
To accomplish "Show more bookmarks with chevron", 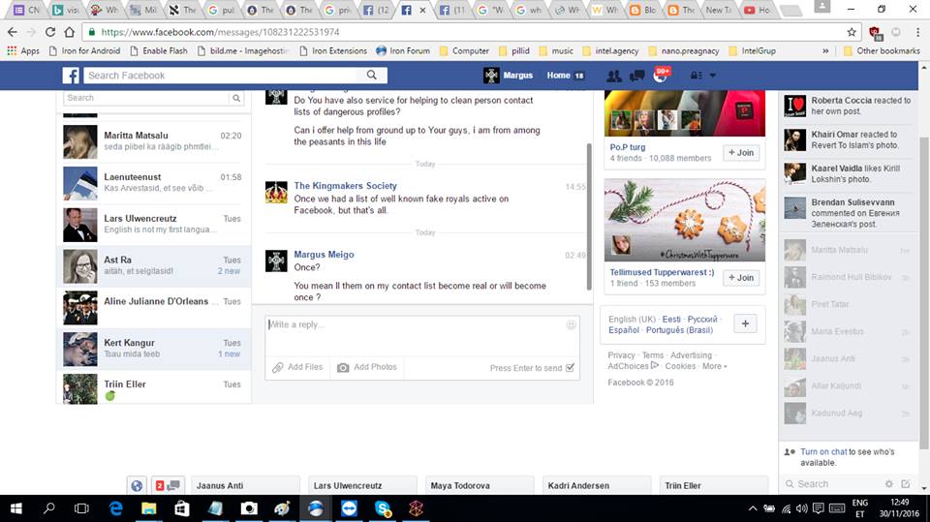I will click(x=825, y=51).
